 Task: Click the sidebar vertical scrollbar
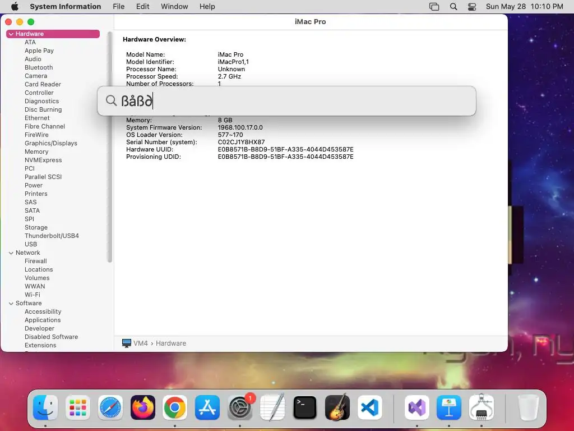click(x=109, y=146)
